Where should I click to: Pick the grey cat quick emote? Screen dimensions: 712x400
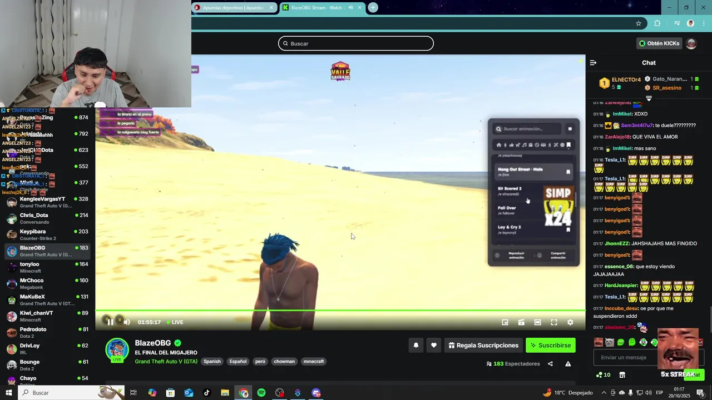coord(610,342)
